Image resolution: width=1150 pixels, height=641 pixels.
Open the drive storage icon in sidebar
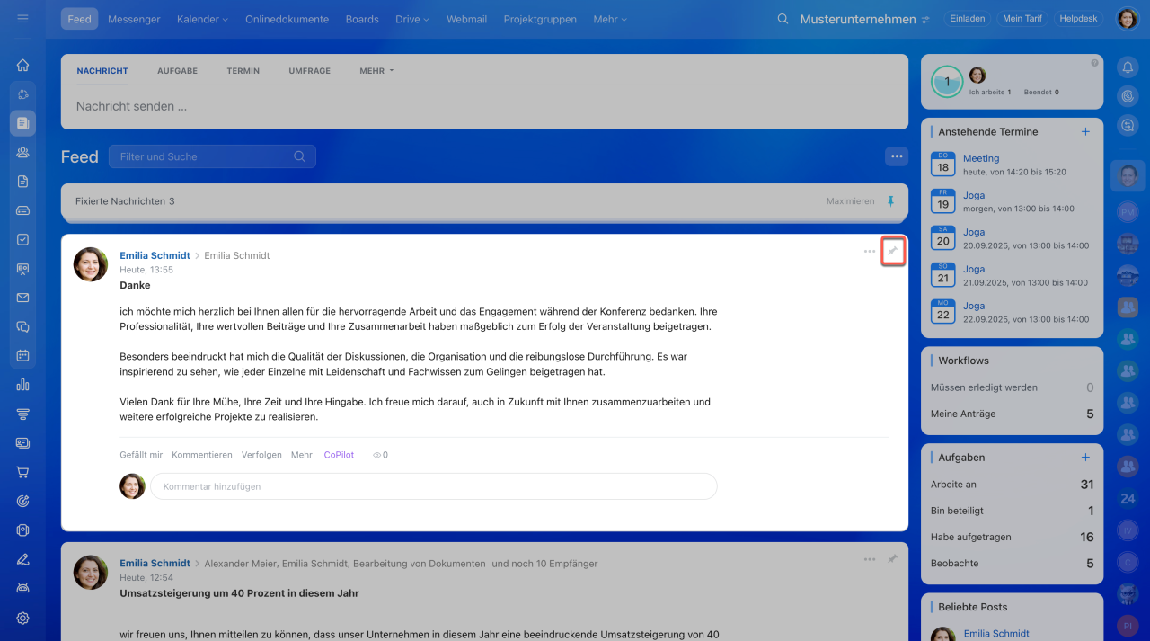(22, 210)
